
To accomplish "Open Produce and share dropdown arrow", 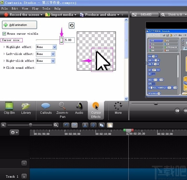I will 118,15.
